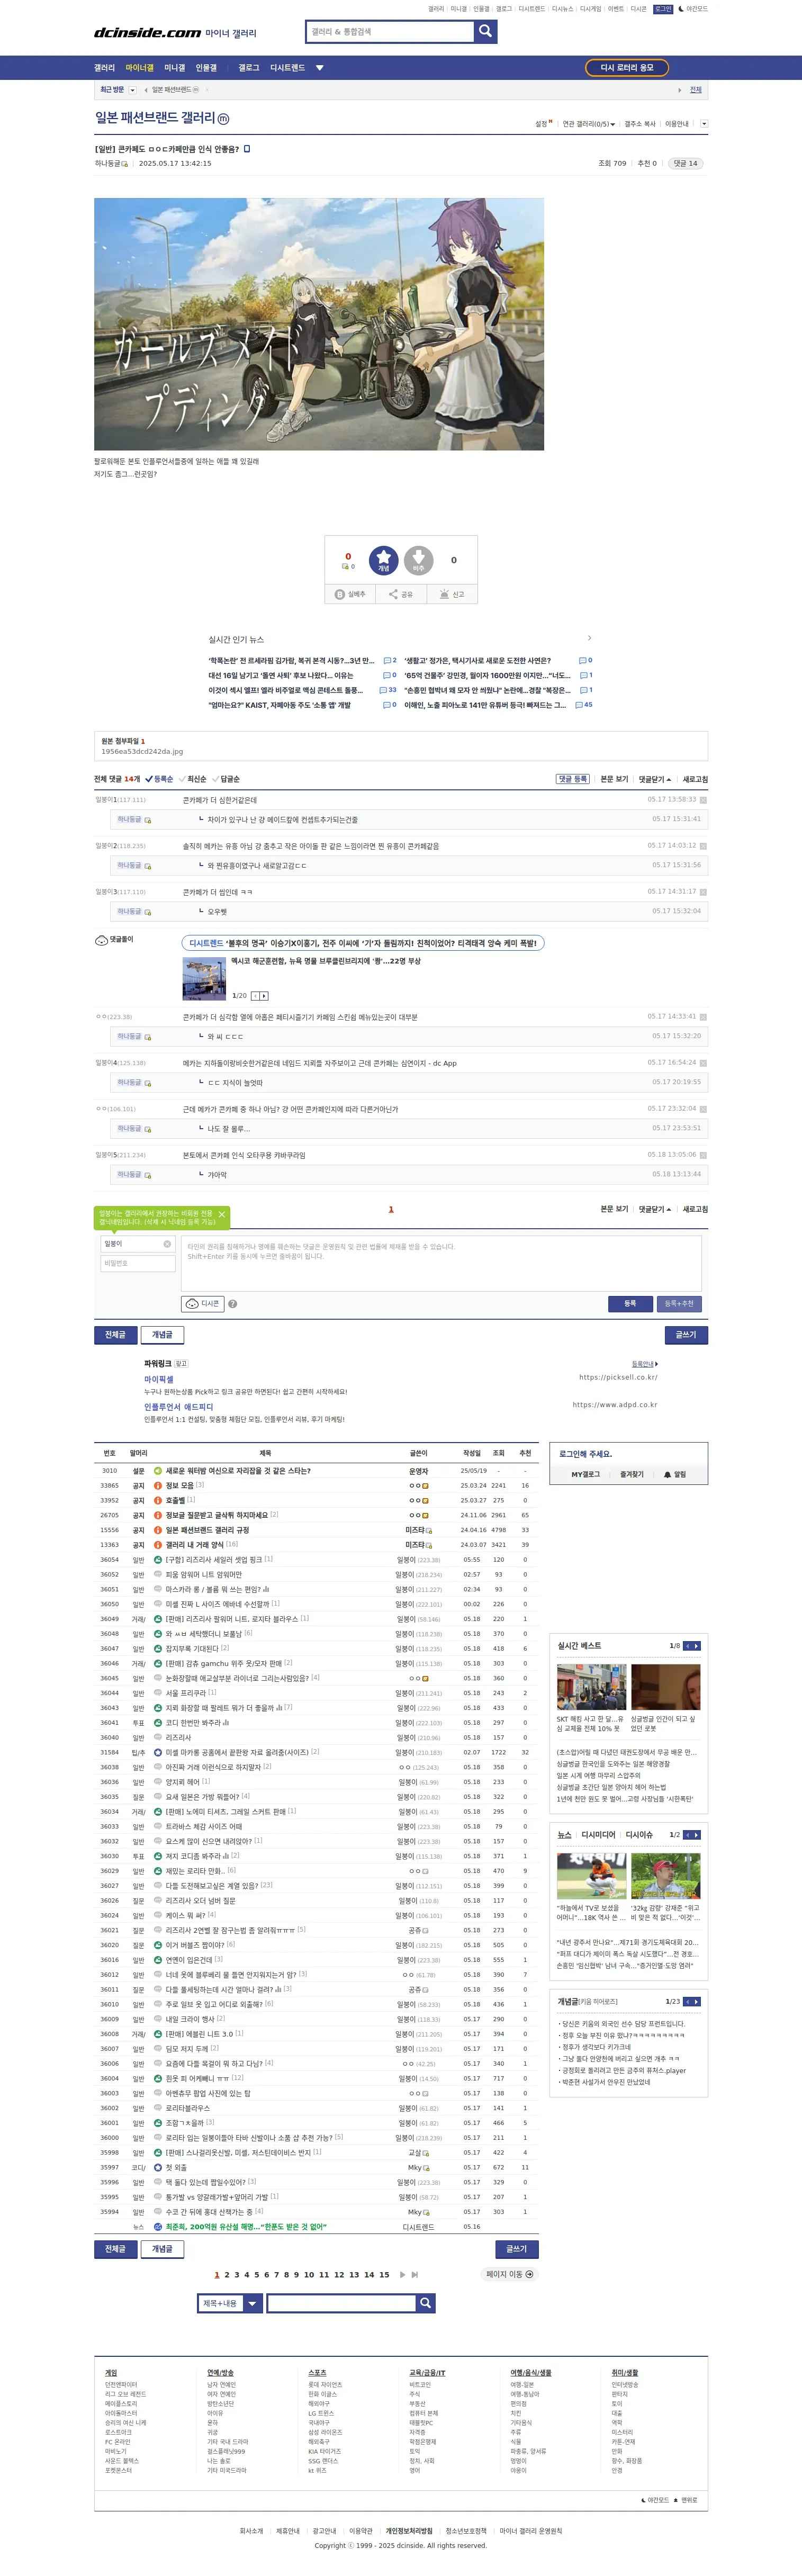
Task: Select the 등록순 comment sort option
Action: [159, 779]
